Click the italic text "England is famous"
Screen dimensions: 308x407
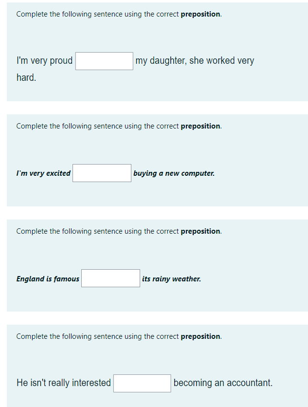point(48,279)
